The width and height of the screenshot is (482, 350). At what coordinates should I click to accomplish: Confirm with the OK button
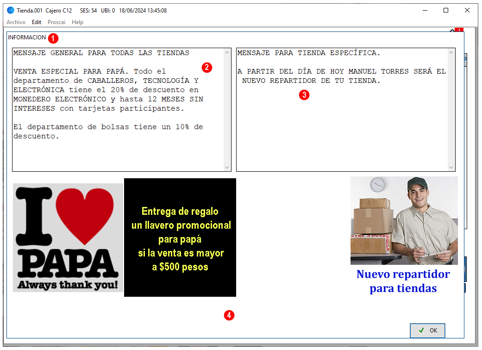pos(427,331)
